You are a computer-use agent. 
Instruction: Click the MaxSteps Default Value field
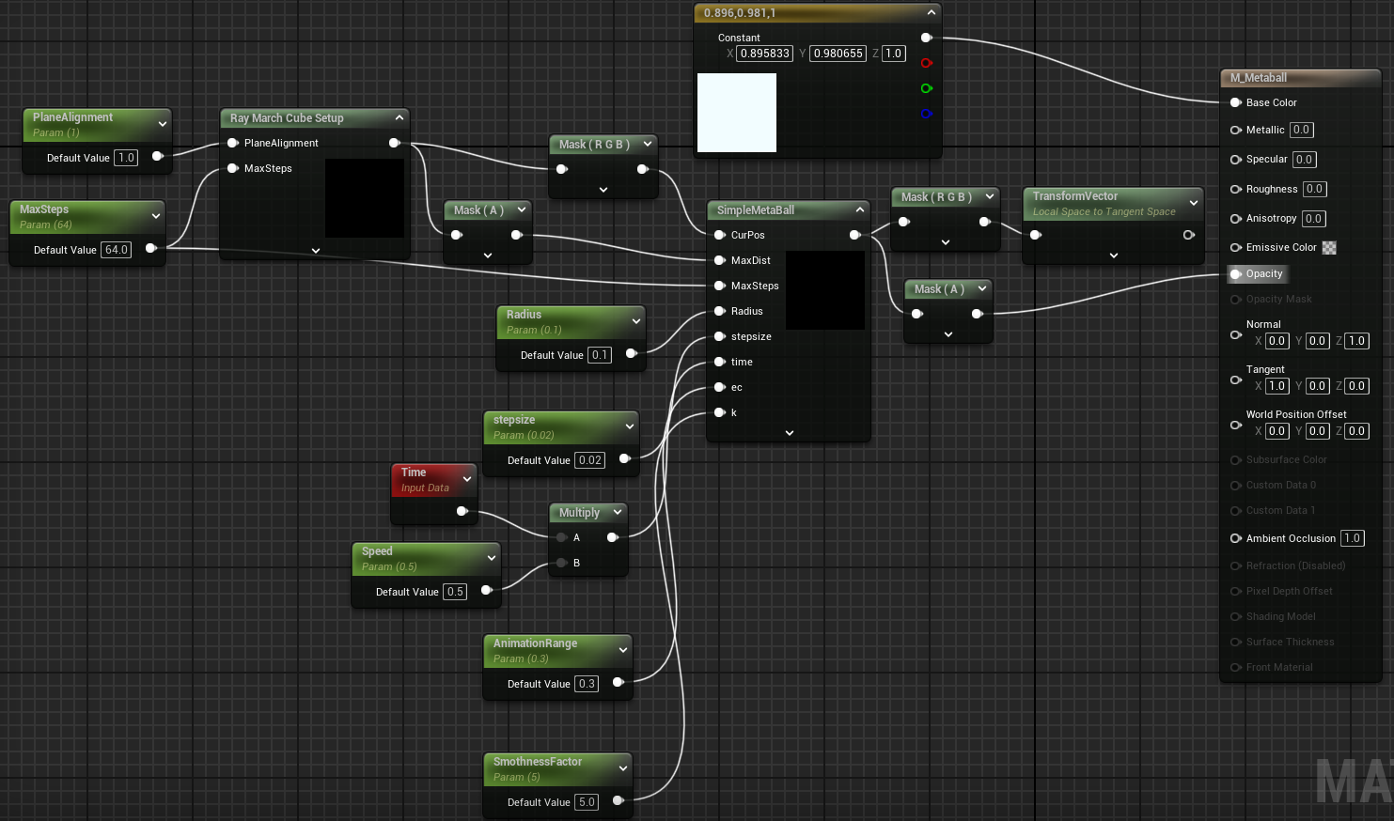coord(117,250)
